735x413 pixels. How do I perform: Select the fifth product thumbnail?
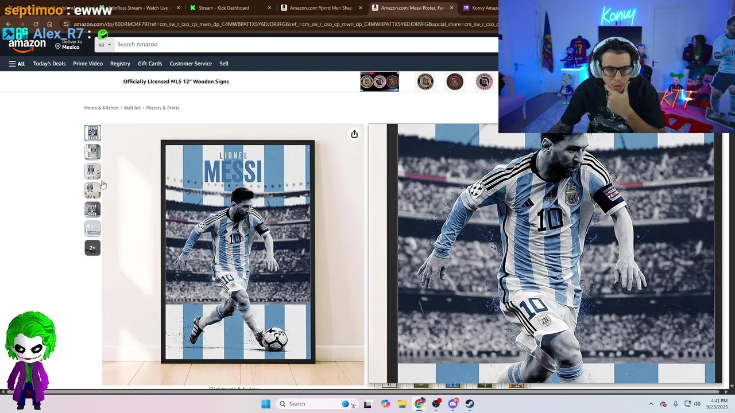pos(92,209)
